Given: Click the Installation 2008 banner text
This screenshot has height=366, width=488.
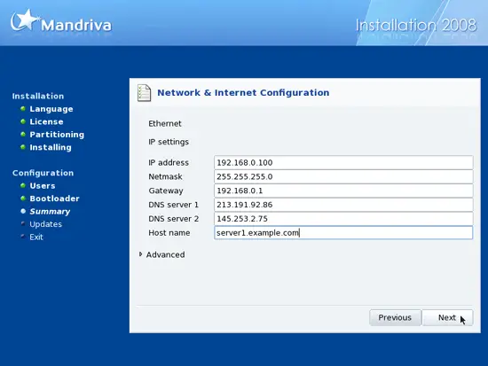Looking at the screenshot, I should [x=416, y=25].
